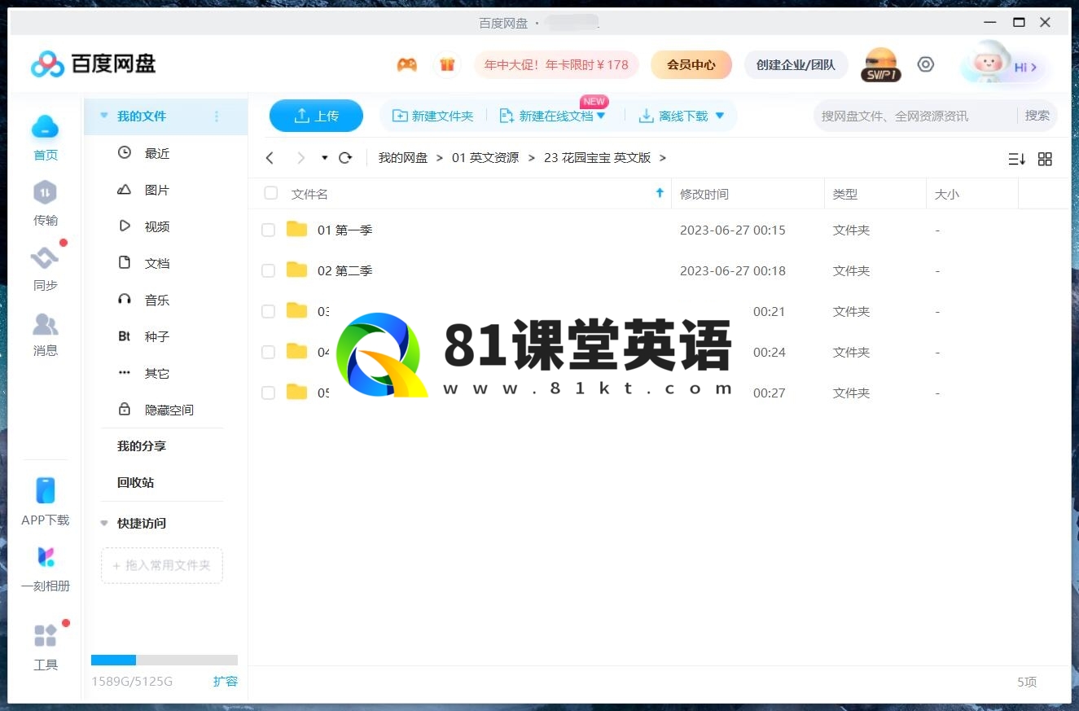Click the SVIP1 member badge
The width and height of the screenshot is (1079, 711).
pyautogui.click(x=881, y=65)
